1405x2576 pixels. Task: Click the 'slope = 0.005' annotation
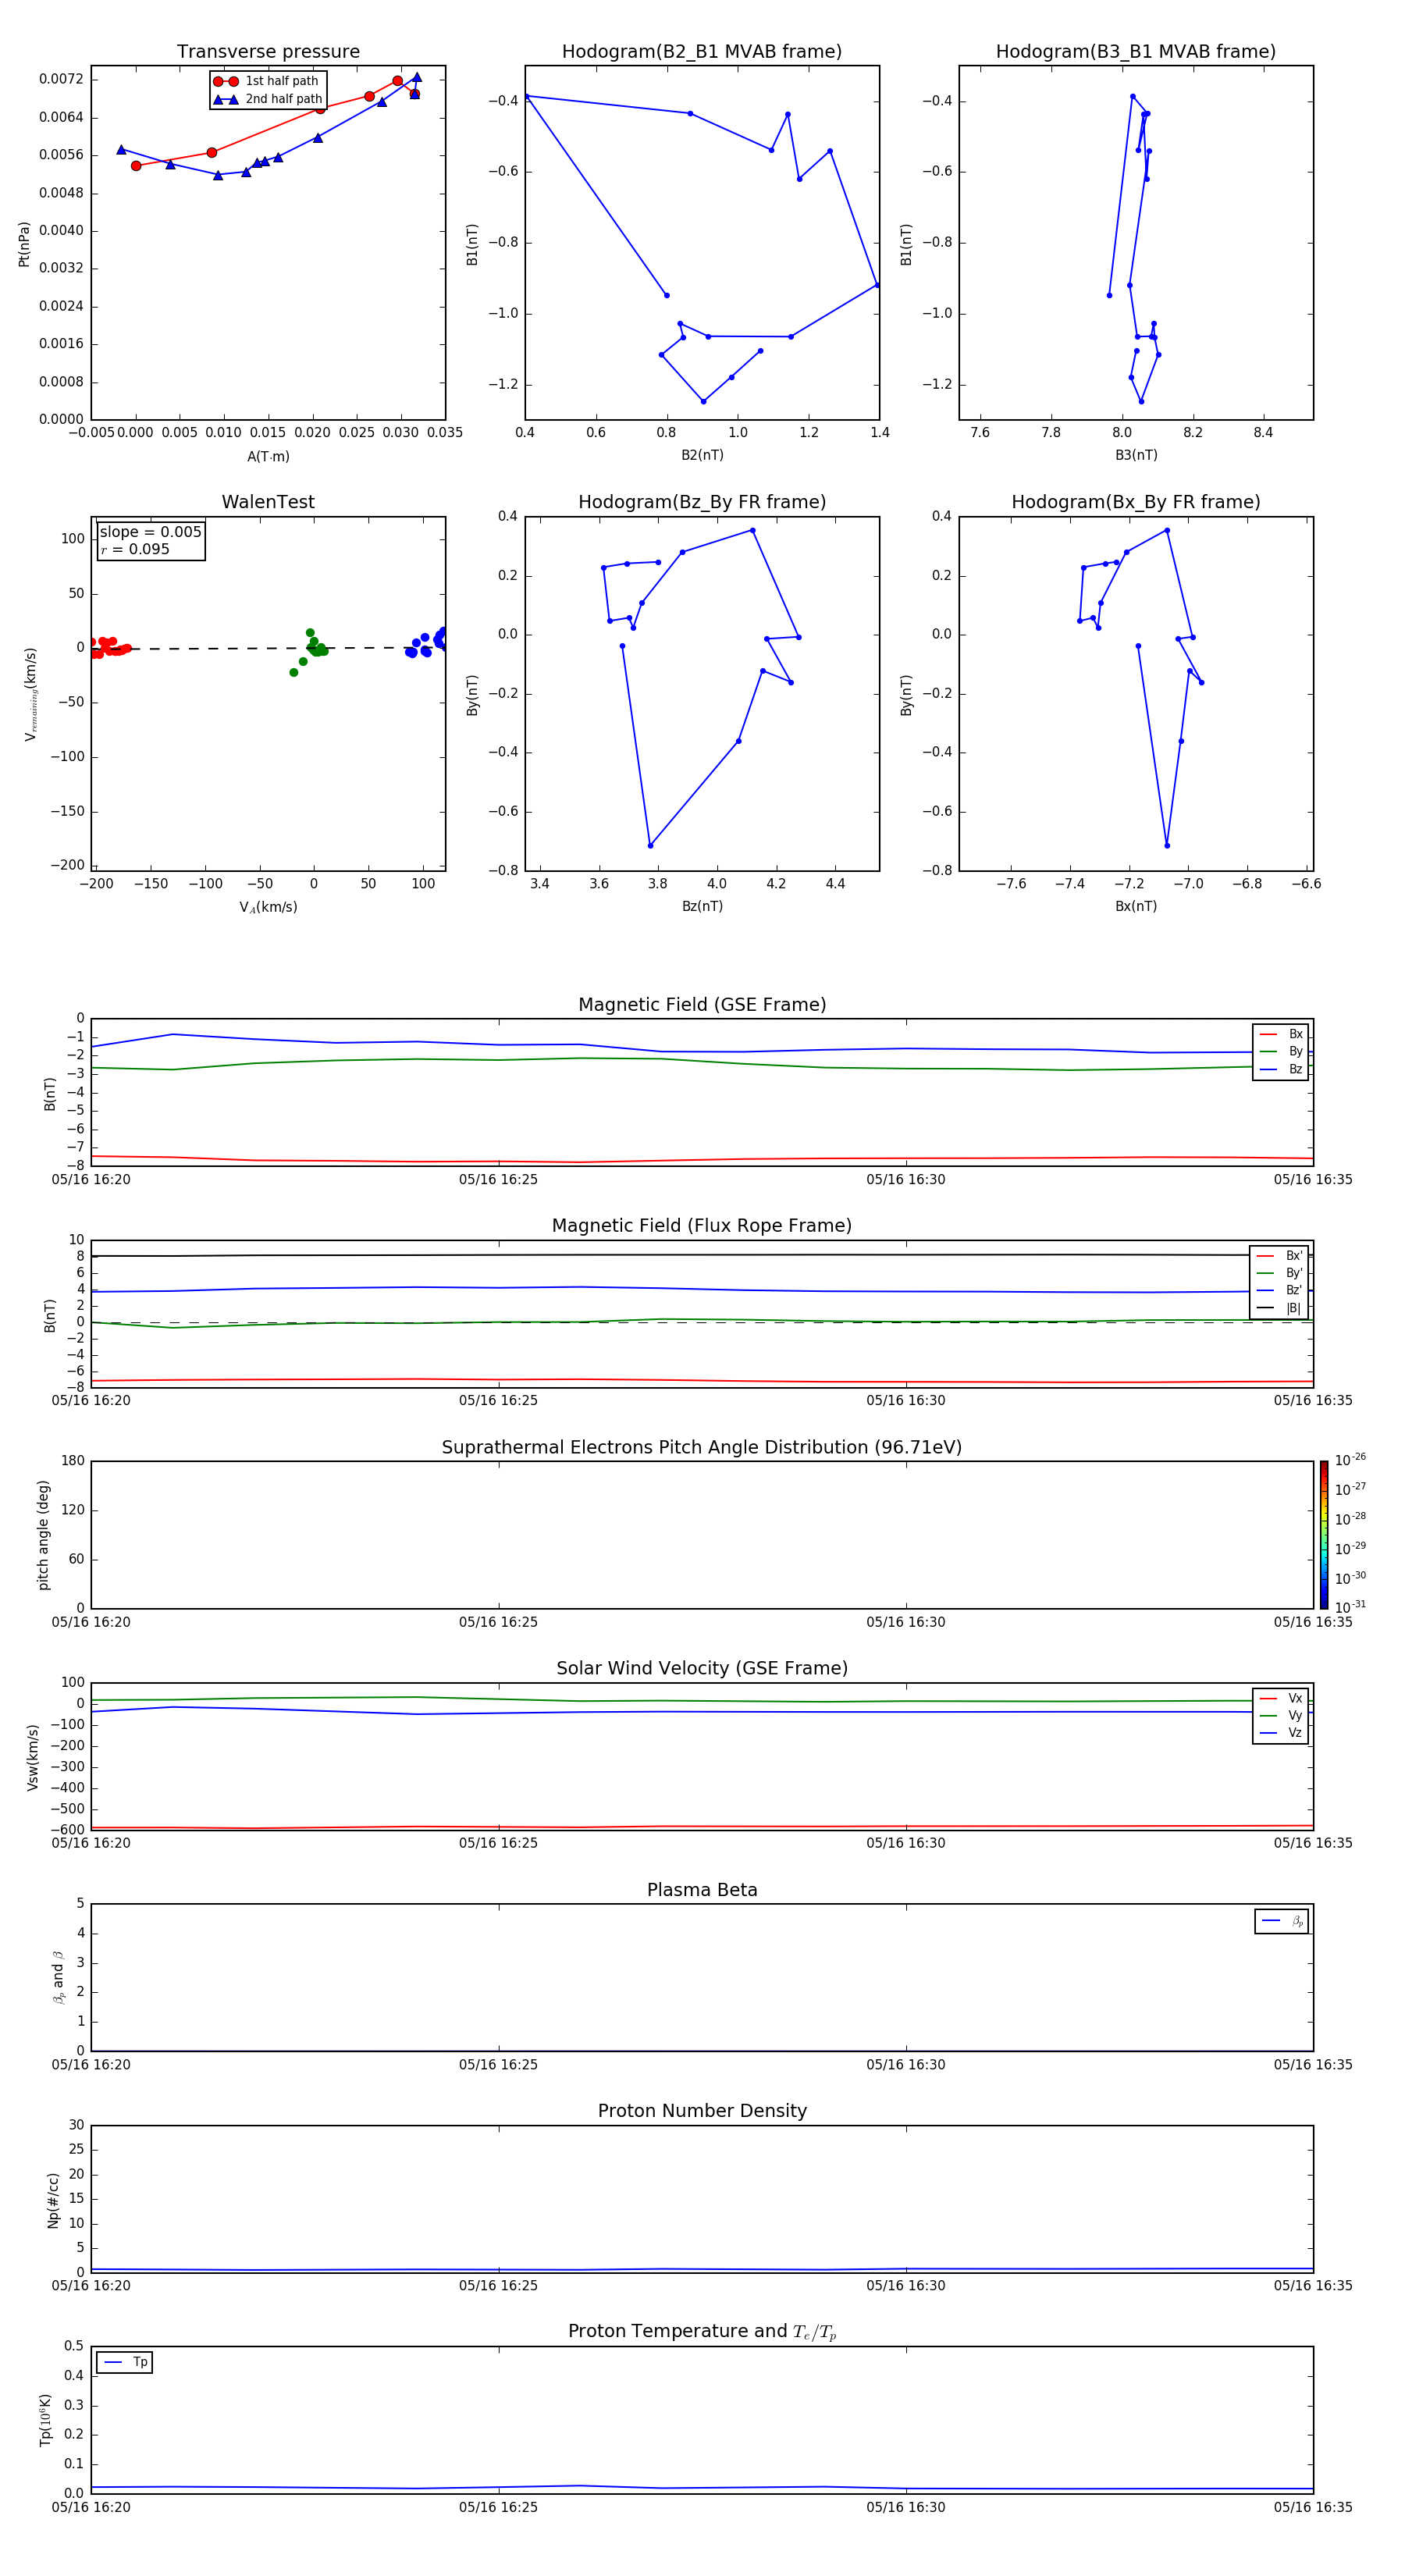coord(151,532)
